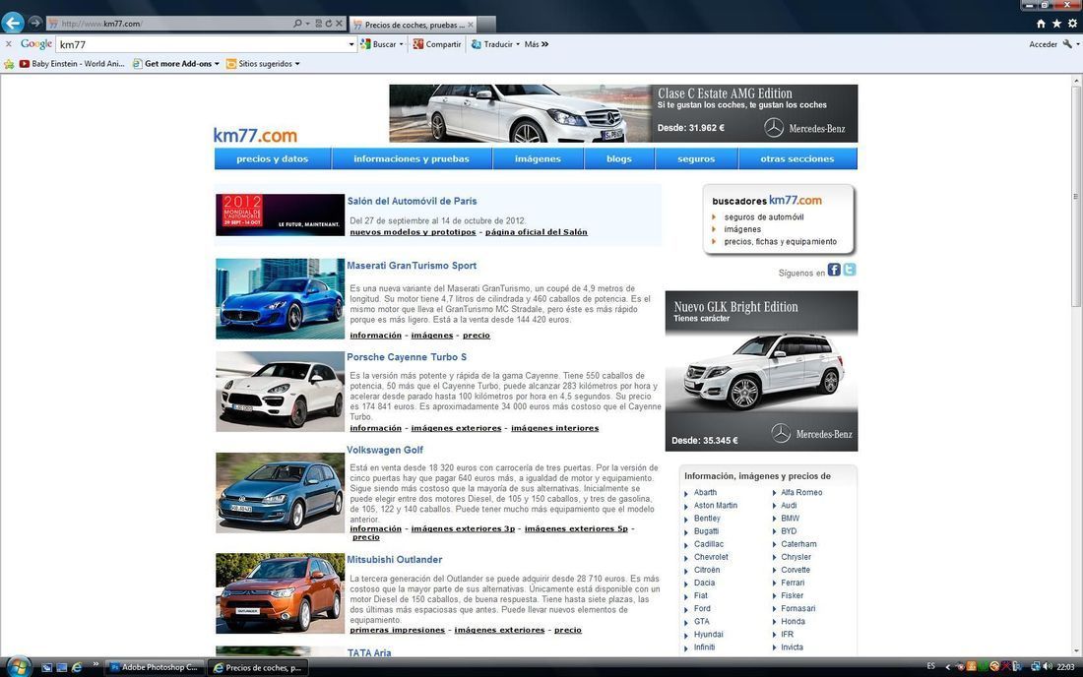Click Traducir in the Google toolbar
Screen dimensions: 1083x677
pyautogui.click(x=492, y=44)
